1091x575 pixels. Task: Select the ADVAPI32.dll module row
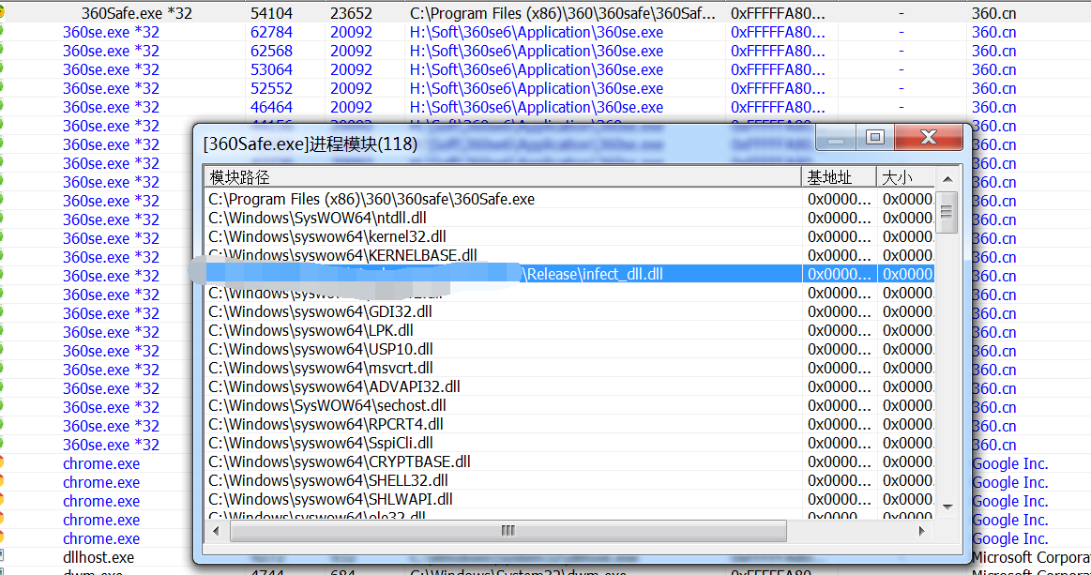tap(569, 387)
